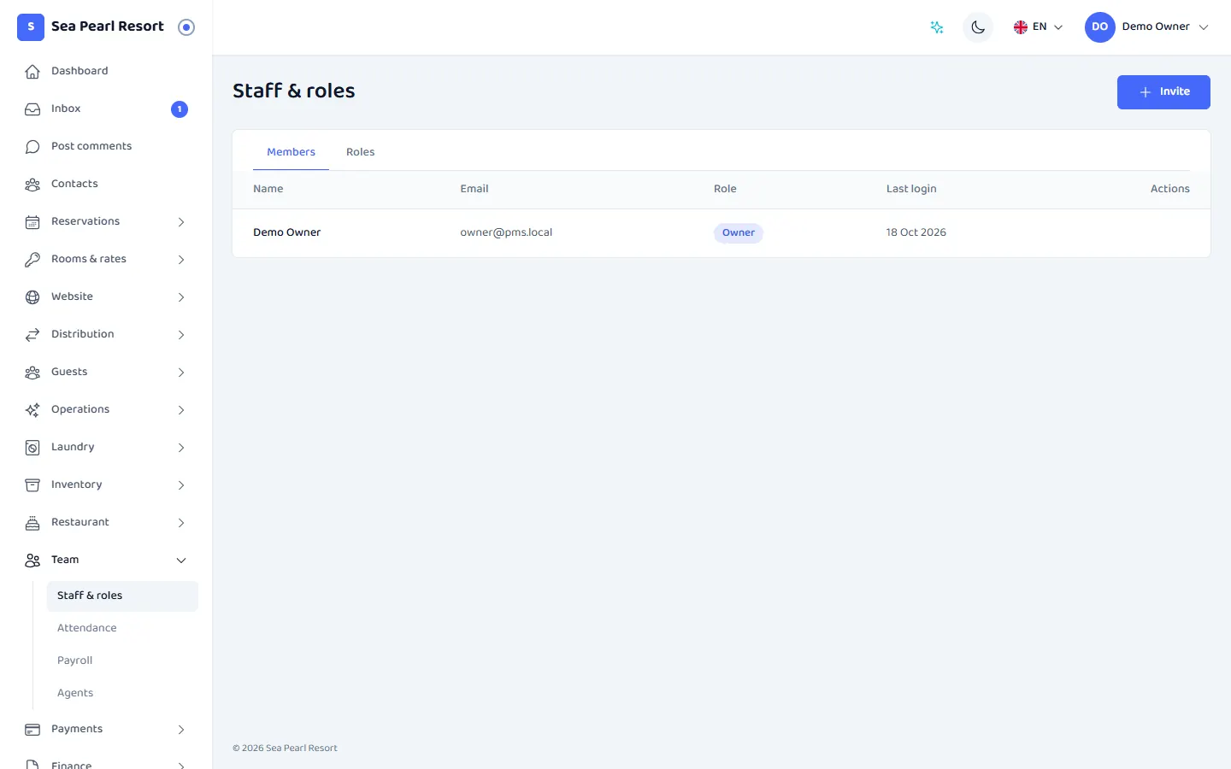Click the Sea Pearl Resort logo icon

[x=31, y=26]
